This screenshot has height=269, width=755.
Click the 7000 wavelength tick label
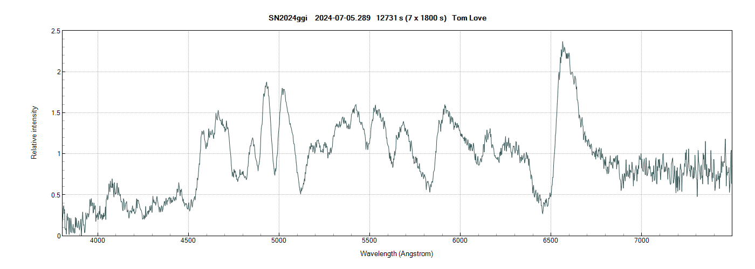pos(641,242)
